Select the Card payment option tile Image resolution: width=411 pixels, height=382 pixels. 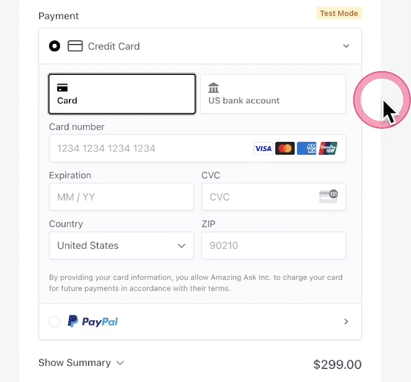pyautogui.click(x=121, y=94)
